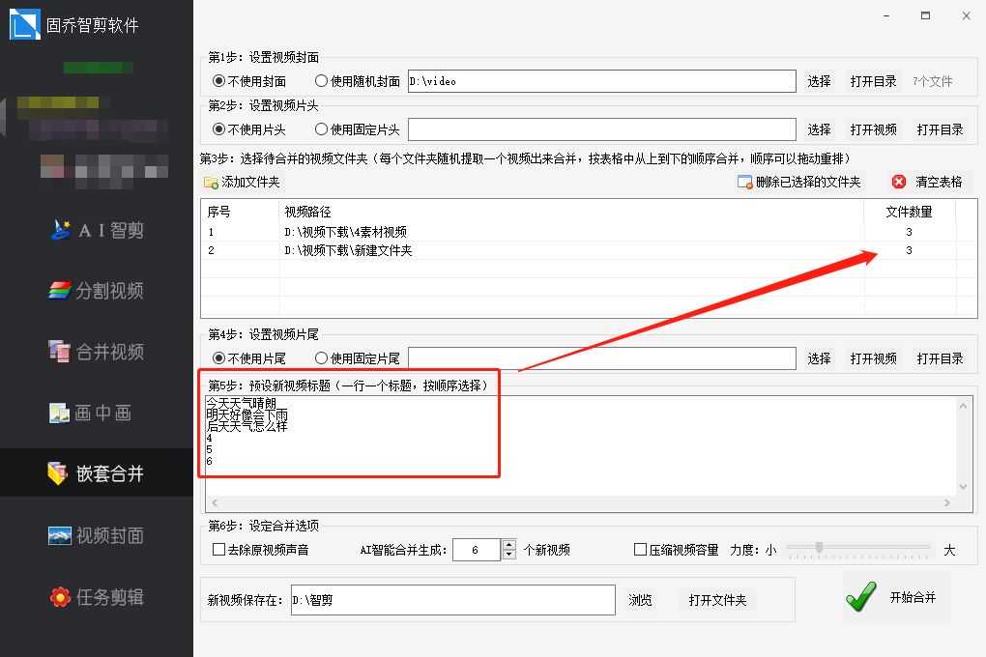Click the add-folder icon beside 添加文件夹
986x657 pixels.
click(x=211, y=183)
